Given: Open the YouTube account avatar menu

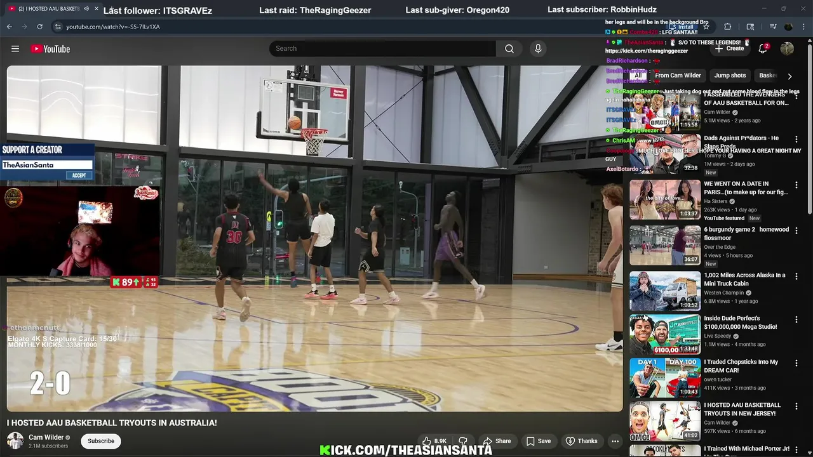Looking at the screenshot, I should (x=787, y=49).
